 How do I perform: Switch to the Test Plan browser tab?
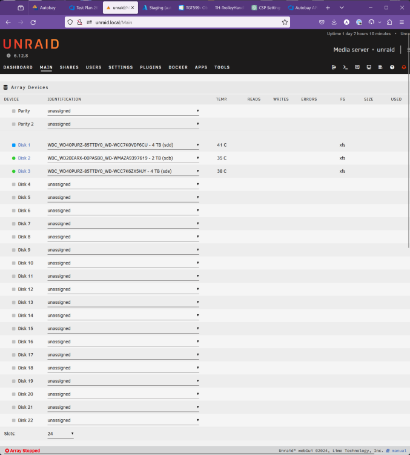[84, 8]
